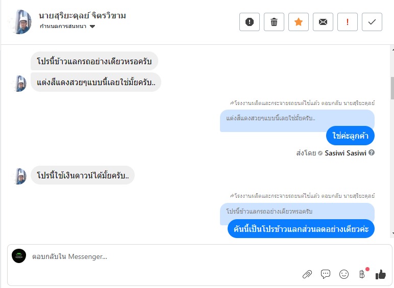Click the help icon beside Sasiwi Sasiwi

point(372,152)
